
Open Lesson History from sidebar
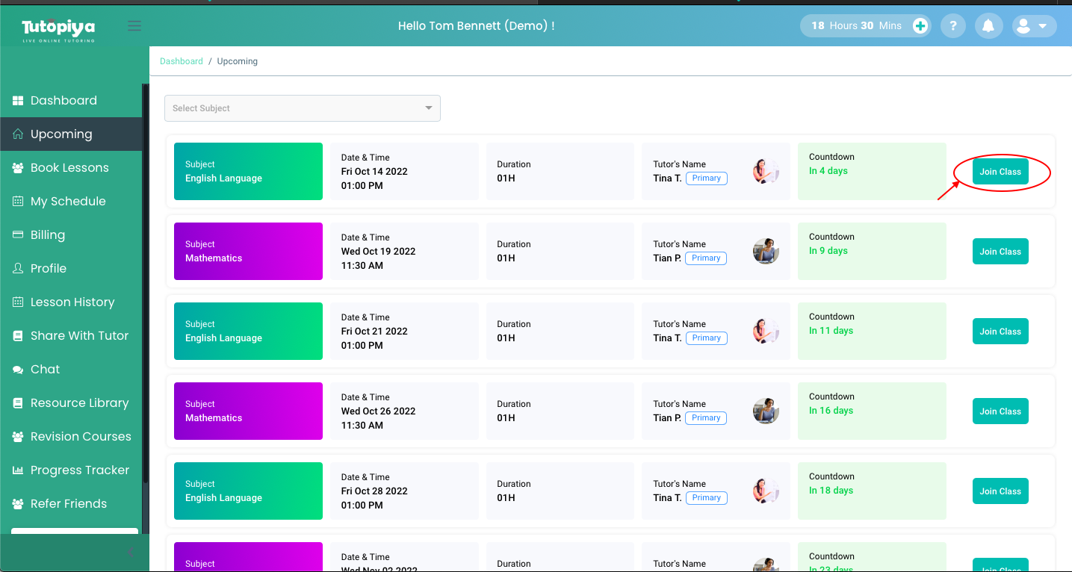pyautogui.click(x=72, y=302)
